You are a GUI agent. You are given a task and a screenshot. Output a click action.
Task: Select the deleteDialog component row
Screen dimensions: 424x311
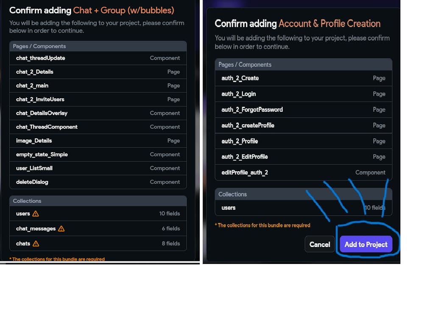click(x=98, y=182)
